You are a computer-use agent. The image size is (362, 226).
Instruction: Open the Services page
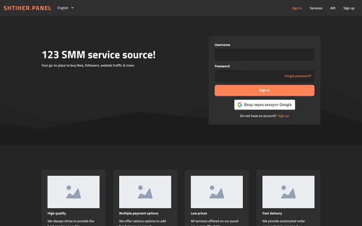coord(316,8)
